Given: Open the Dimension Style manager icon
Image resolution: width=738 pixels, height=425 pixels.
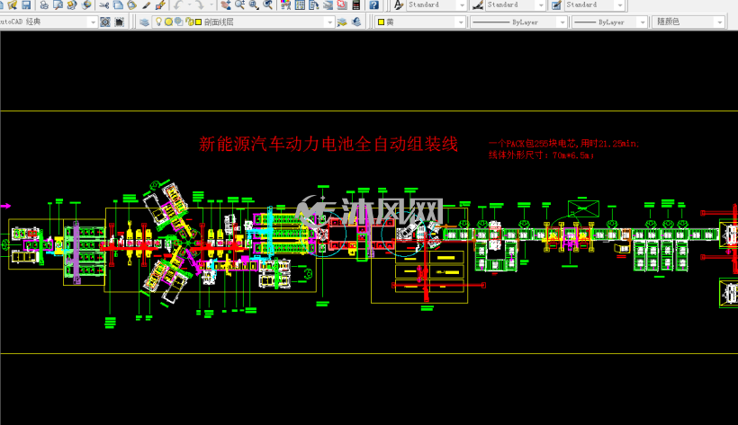Looking at the screenshot, I should pos(478,4).
